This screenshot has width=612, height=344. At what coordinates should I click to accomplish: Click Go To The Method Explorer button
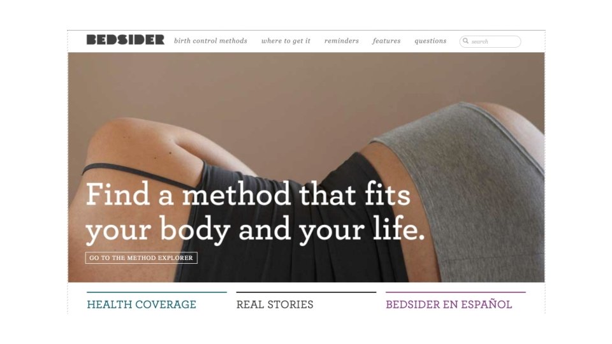pos(142,258)
